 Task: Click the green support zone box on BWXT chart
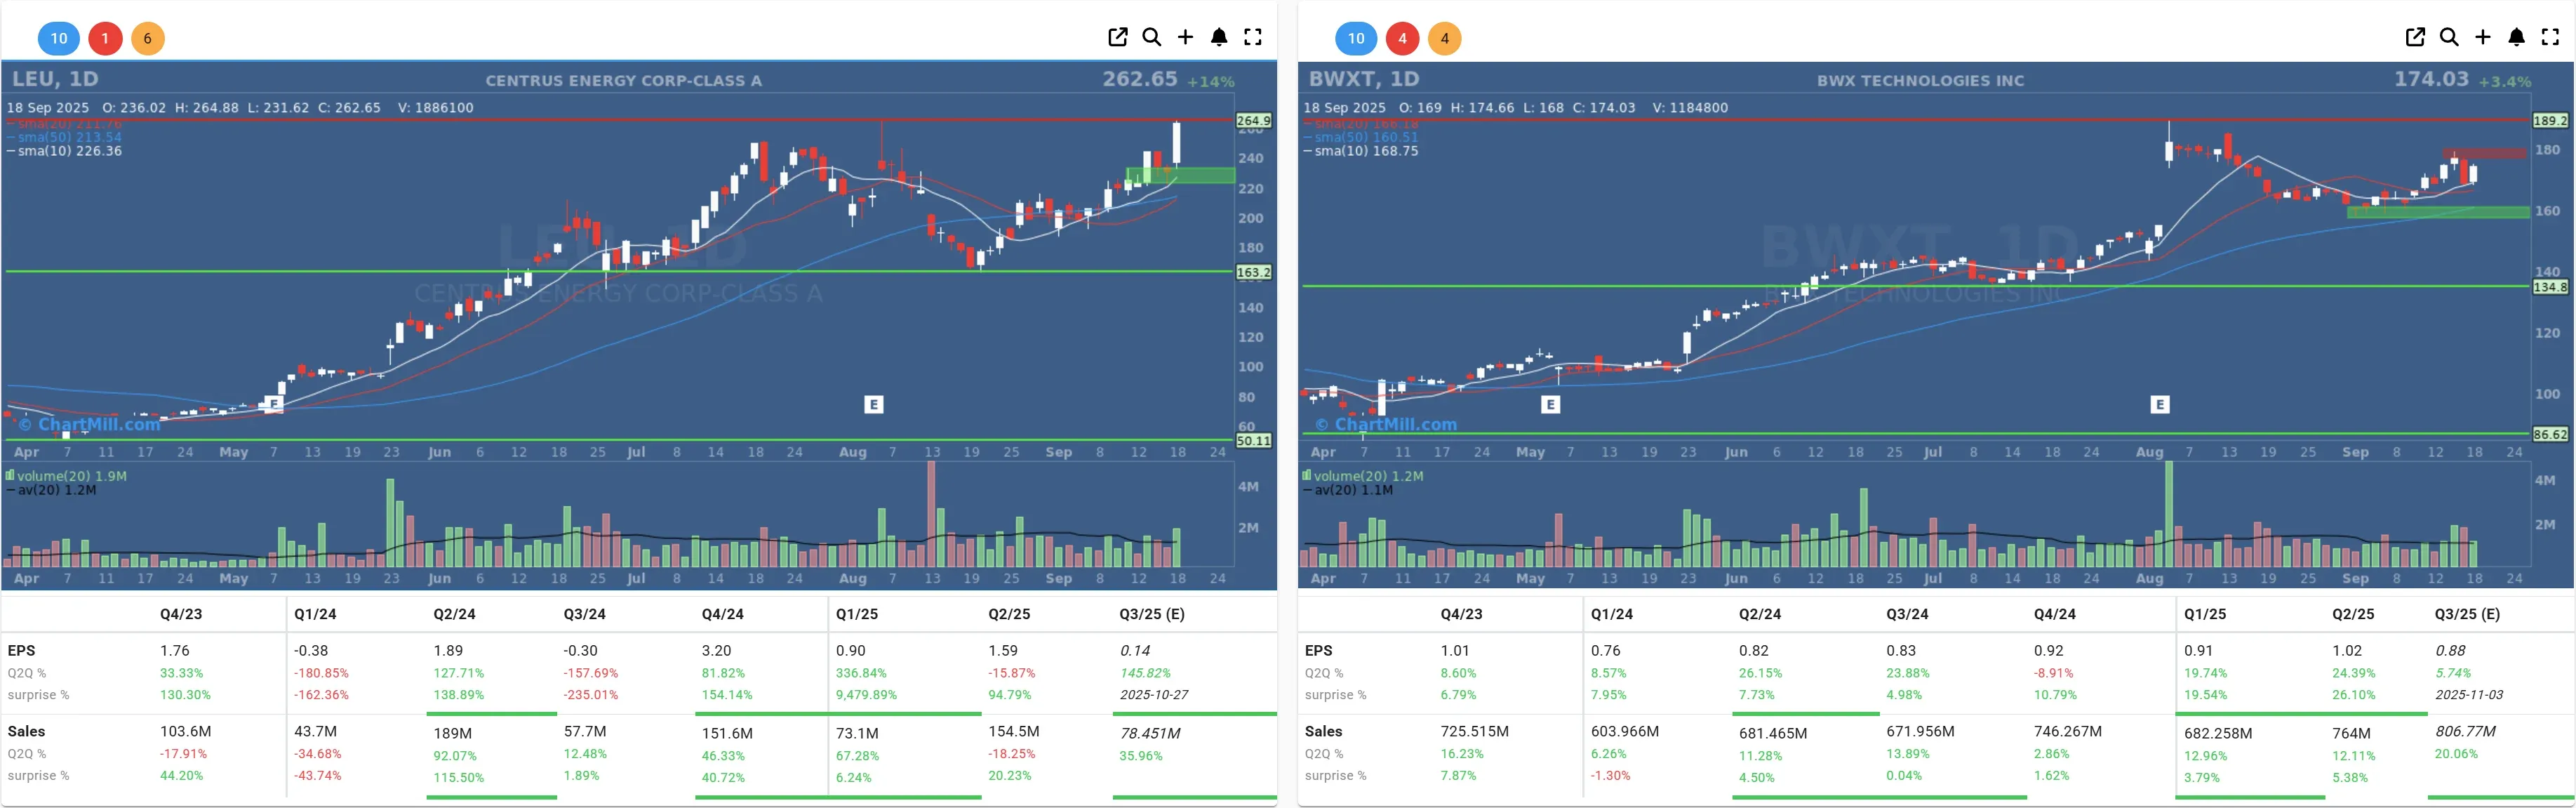(x=2438, y=212)
